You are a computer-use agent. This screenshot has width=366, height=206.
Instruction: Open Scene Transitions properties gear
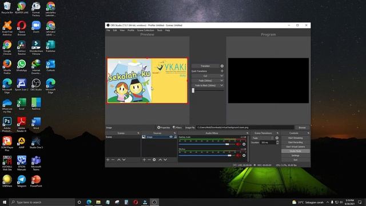[277, 138]
